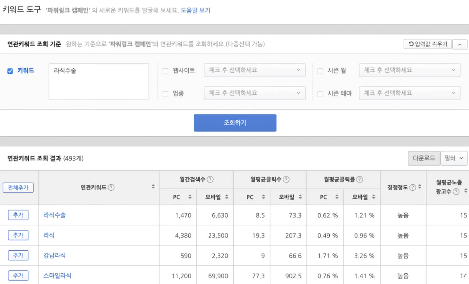Image resolution: width=469 pixels, height=284 pixels.
Task: Open help icon next to 월평균클릭수
Action: 286,179
